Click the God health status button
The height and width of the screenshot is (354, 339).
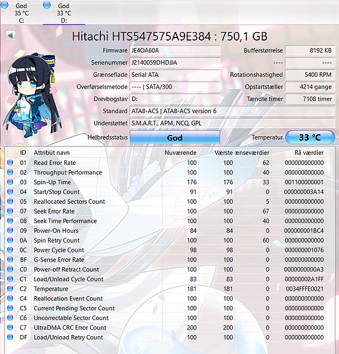175,137
